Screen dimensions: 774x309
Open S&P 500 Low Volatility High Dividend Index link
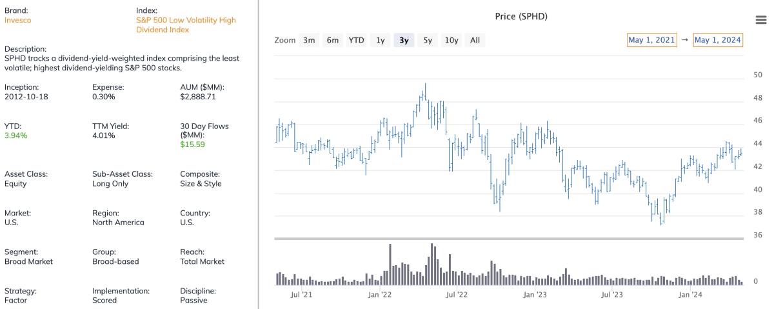click(186, 25)
